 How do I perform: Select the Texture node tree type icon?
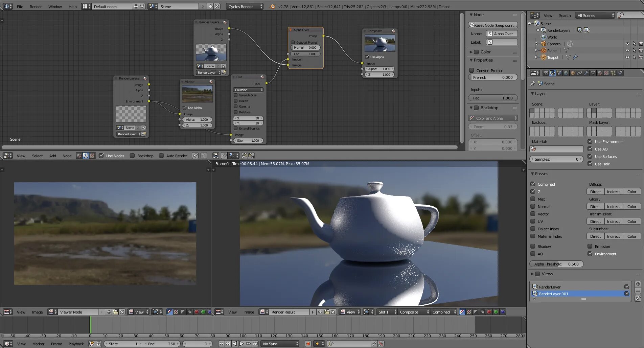(x=92, y=156)
